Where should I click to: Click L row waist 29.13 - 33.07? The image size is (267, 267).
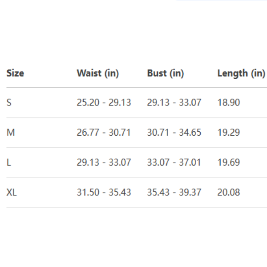104,162
